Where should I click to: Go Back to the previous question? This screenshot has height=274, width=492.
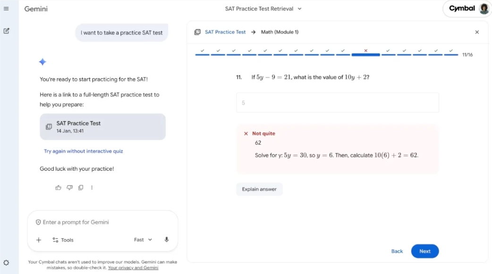coord(397,251)
